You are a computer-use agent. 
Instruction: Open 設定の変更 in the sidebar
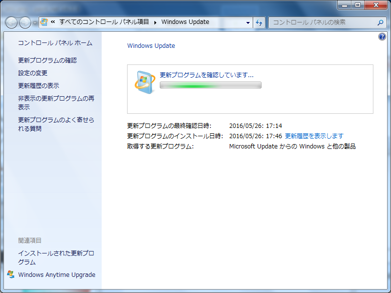coord(33,73)
